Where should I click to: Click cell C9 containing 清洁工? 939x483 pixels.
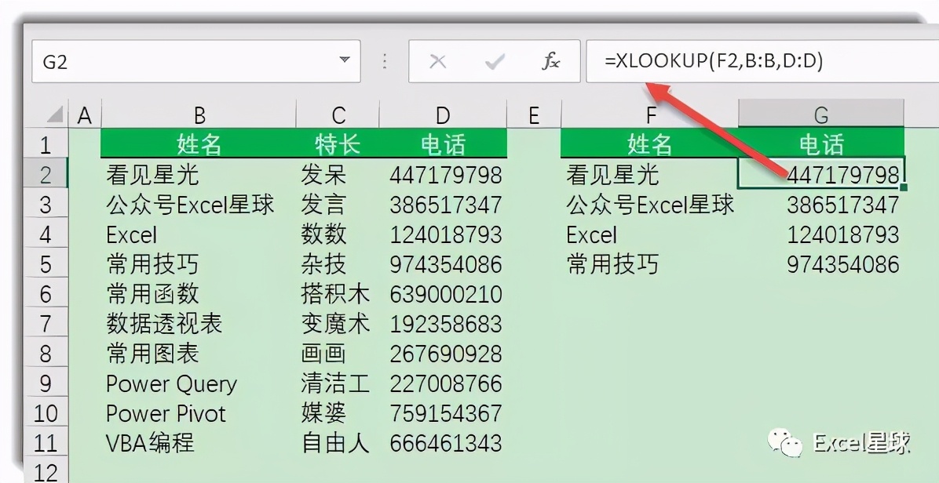[336, 383]
